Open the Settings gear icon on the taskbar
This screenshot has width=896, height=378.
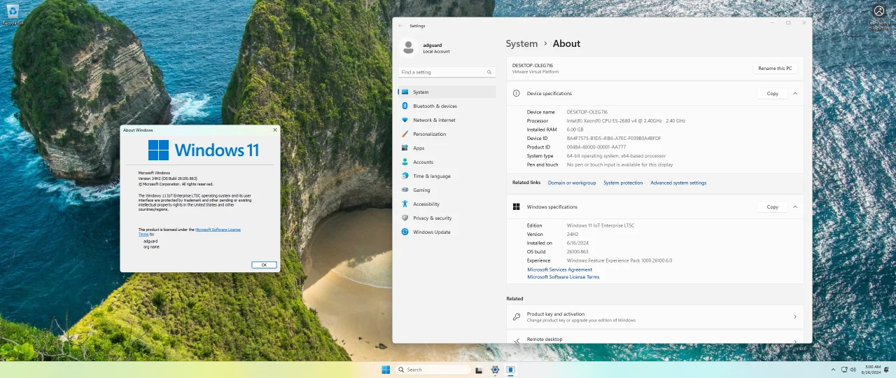pos(495,370)
